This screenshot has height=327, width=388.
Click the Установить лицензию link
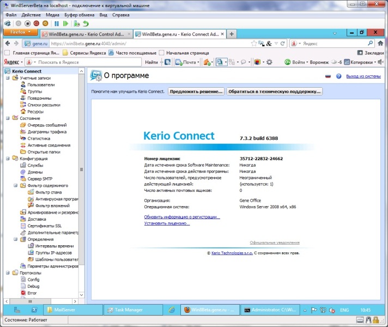[x=167, y=223]
